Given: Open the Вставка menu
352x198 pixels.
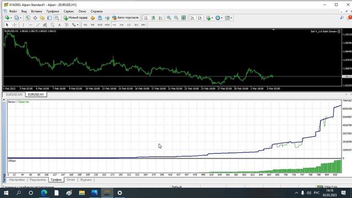Looking at the screenshot, I should click(x=37, y=11).
